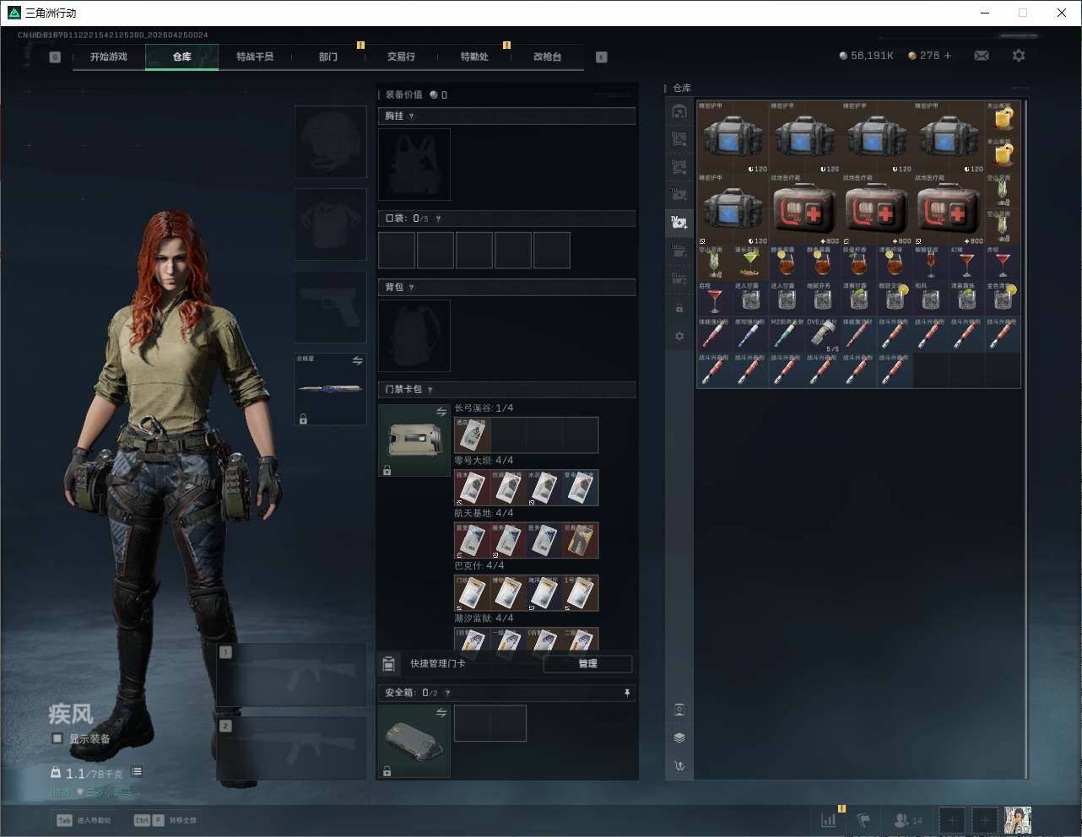Screen dimensions: 1082x837
Task: Select the 和风 glass drink item
Action: tap(931, 299)
